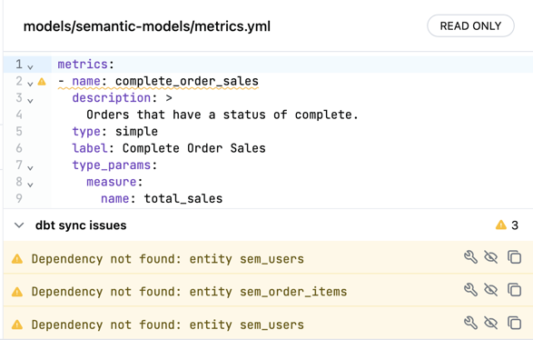Hide the sem_order_items issue
This screenshot has height=340, width=533.
point(491,290)
